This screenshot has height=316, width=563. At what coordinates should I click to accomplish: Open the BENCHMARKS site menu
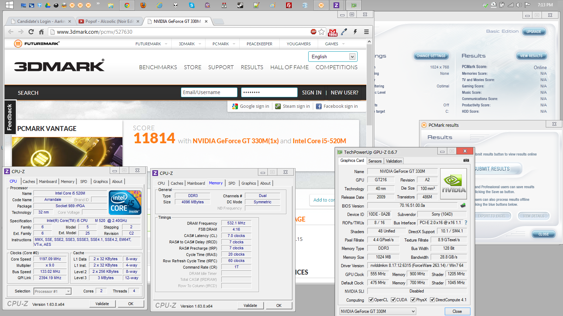[x=158, y=67]
